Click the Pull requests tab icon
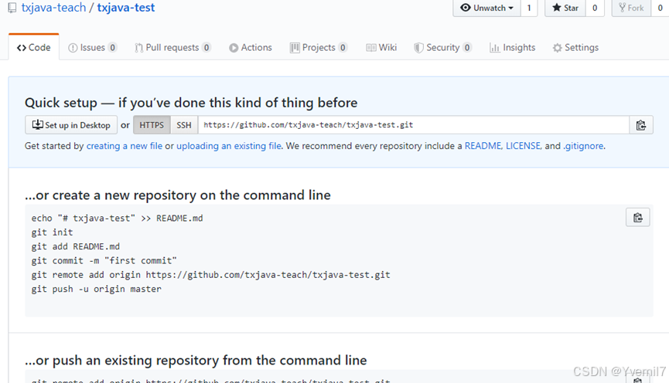This screenshot has width=669, height=383. coord(138,48)
